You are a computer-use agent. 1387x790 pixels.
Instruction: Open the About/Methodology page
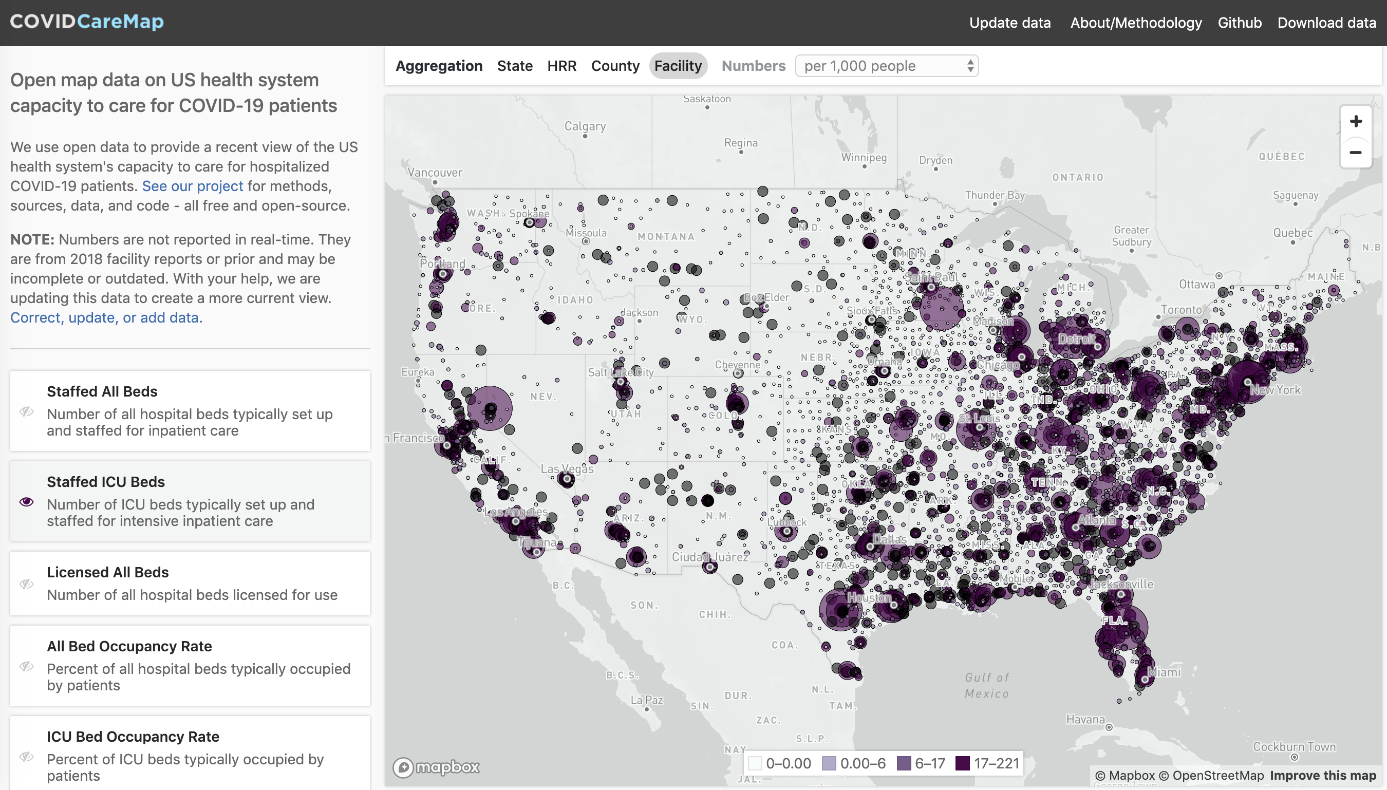pos(1136,23)
